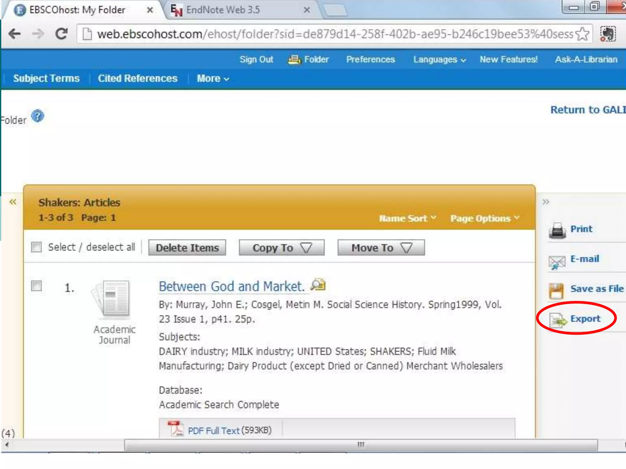
Task: Expand the Move To dropdown
Action: (x=381, y=248)
